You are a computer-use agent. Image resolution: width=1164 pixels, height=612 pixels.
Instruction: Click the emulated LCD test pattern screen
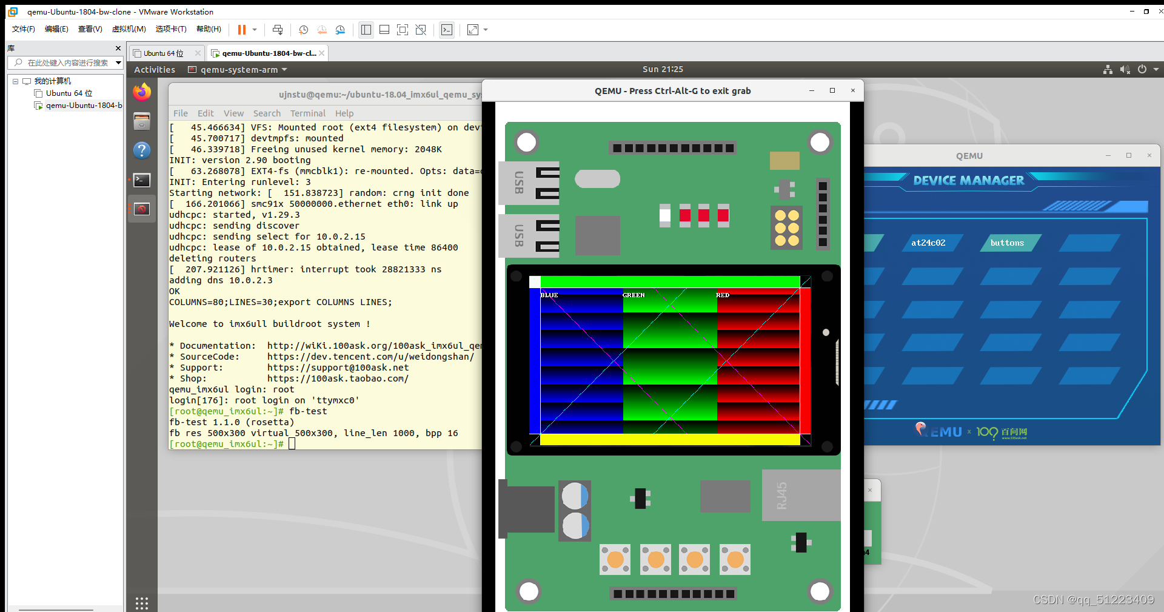click(670, 361)
